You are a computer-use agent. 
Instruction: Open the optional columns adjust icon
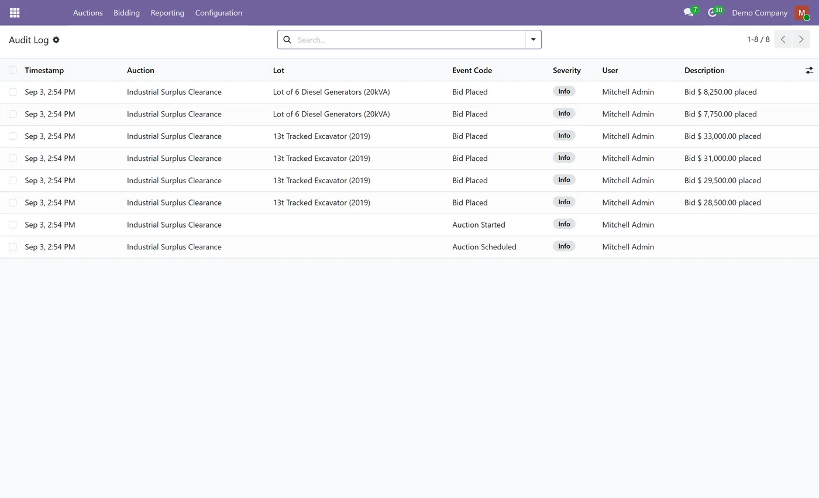pos(809,70)
